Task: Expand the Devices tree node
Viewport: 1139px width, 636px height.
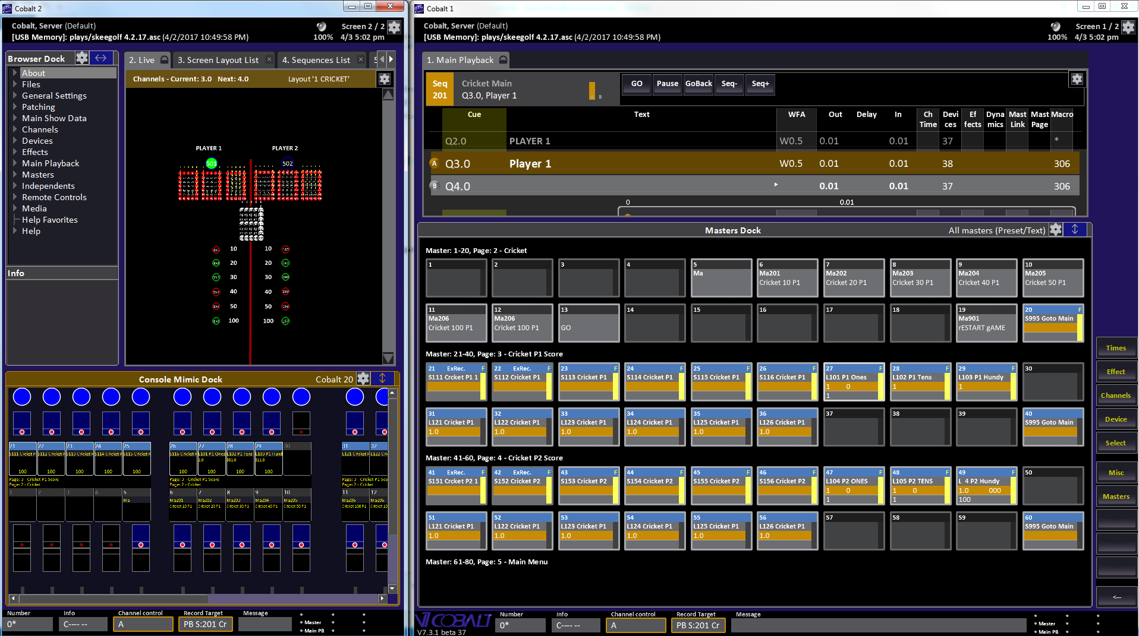Action: pyautogui.click(x=15, y=141)
